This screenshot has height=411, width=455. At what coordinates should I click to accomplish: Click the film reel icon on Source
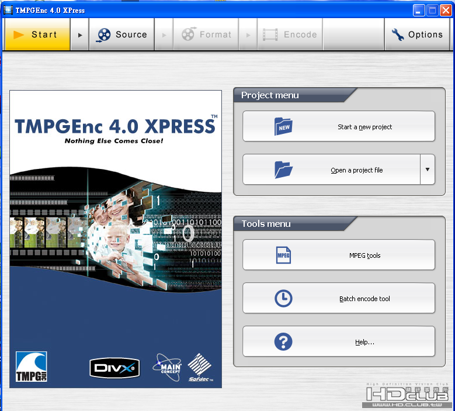pyautogui.click(x=103, y=35)
